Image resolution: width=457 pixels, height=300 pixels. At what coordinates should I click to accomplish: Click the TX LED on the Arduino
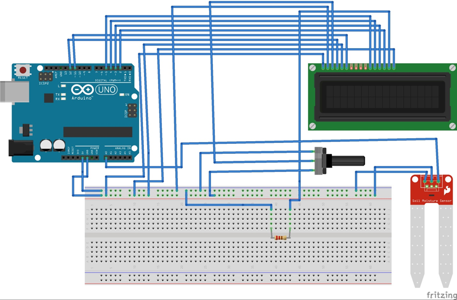63,94
